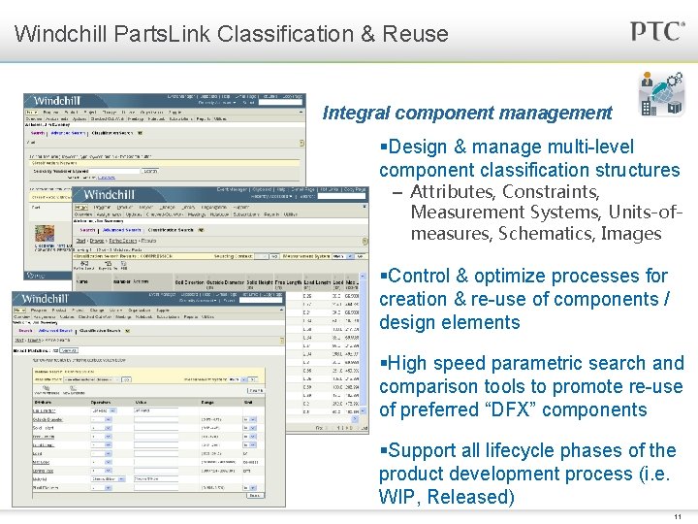
Task: Open Measurement System dropdown in results window
Action: pos(343,256)
